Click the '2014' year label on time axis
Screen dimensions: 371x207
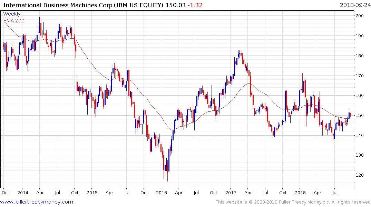click(x=23, y=193)
